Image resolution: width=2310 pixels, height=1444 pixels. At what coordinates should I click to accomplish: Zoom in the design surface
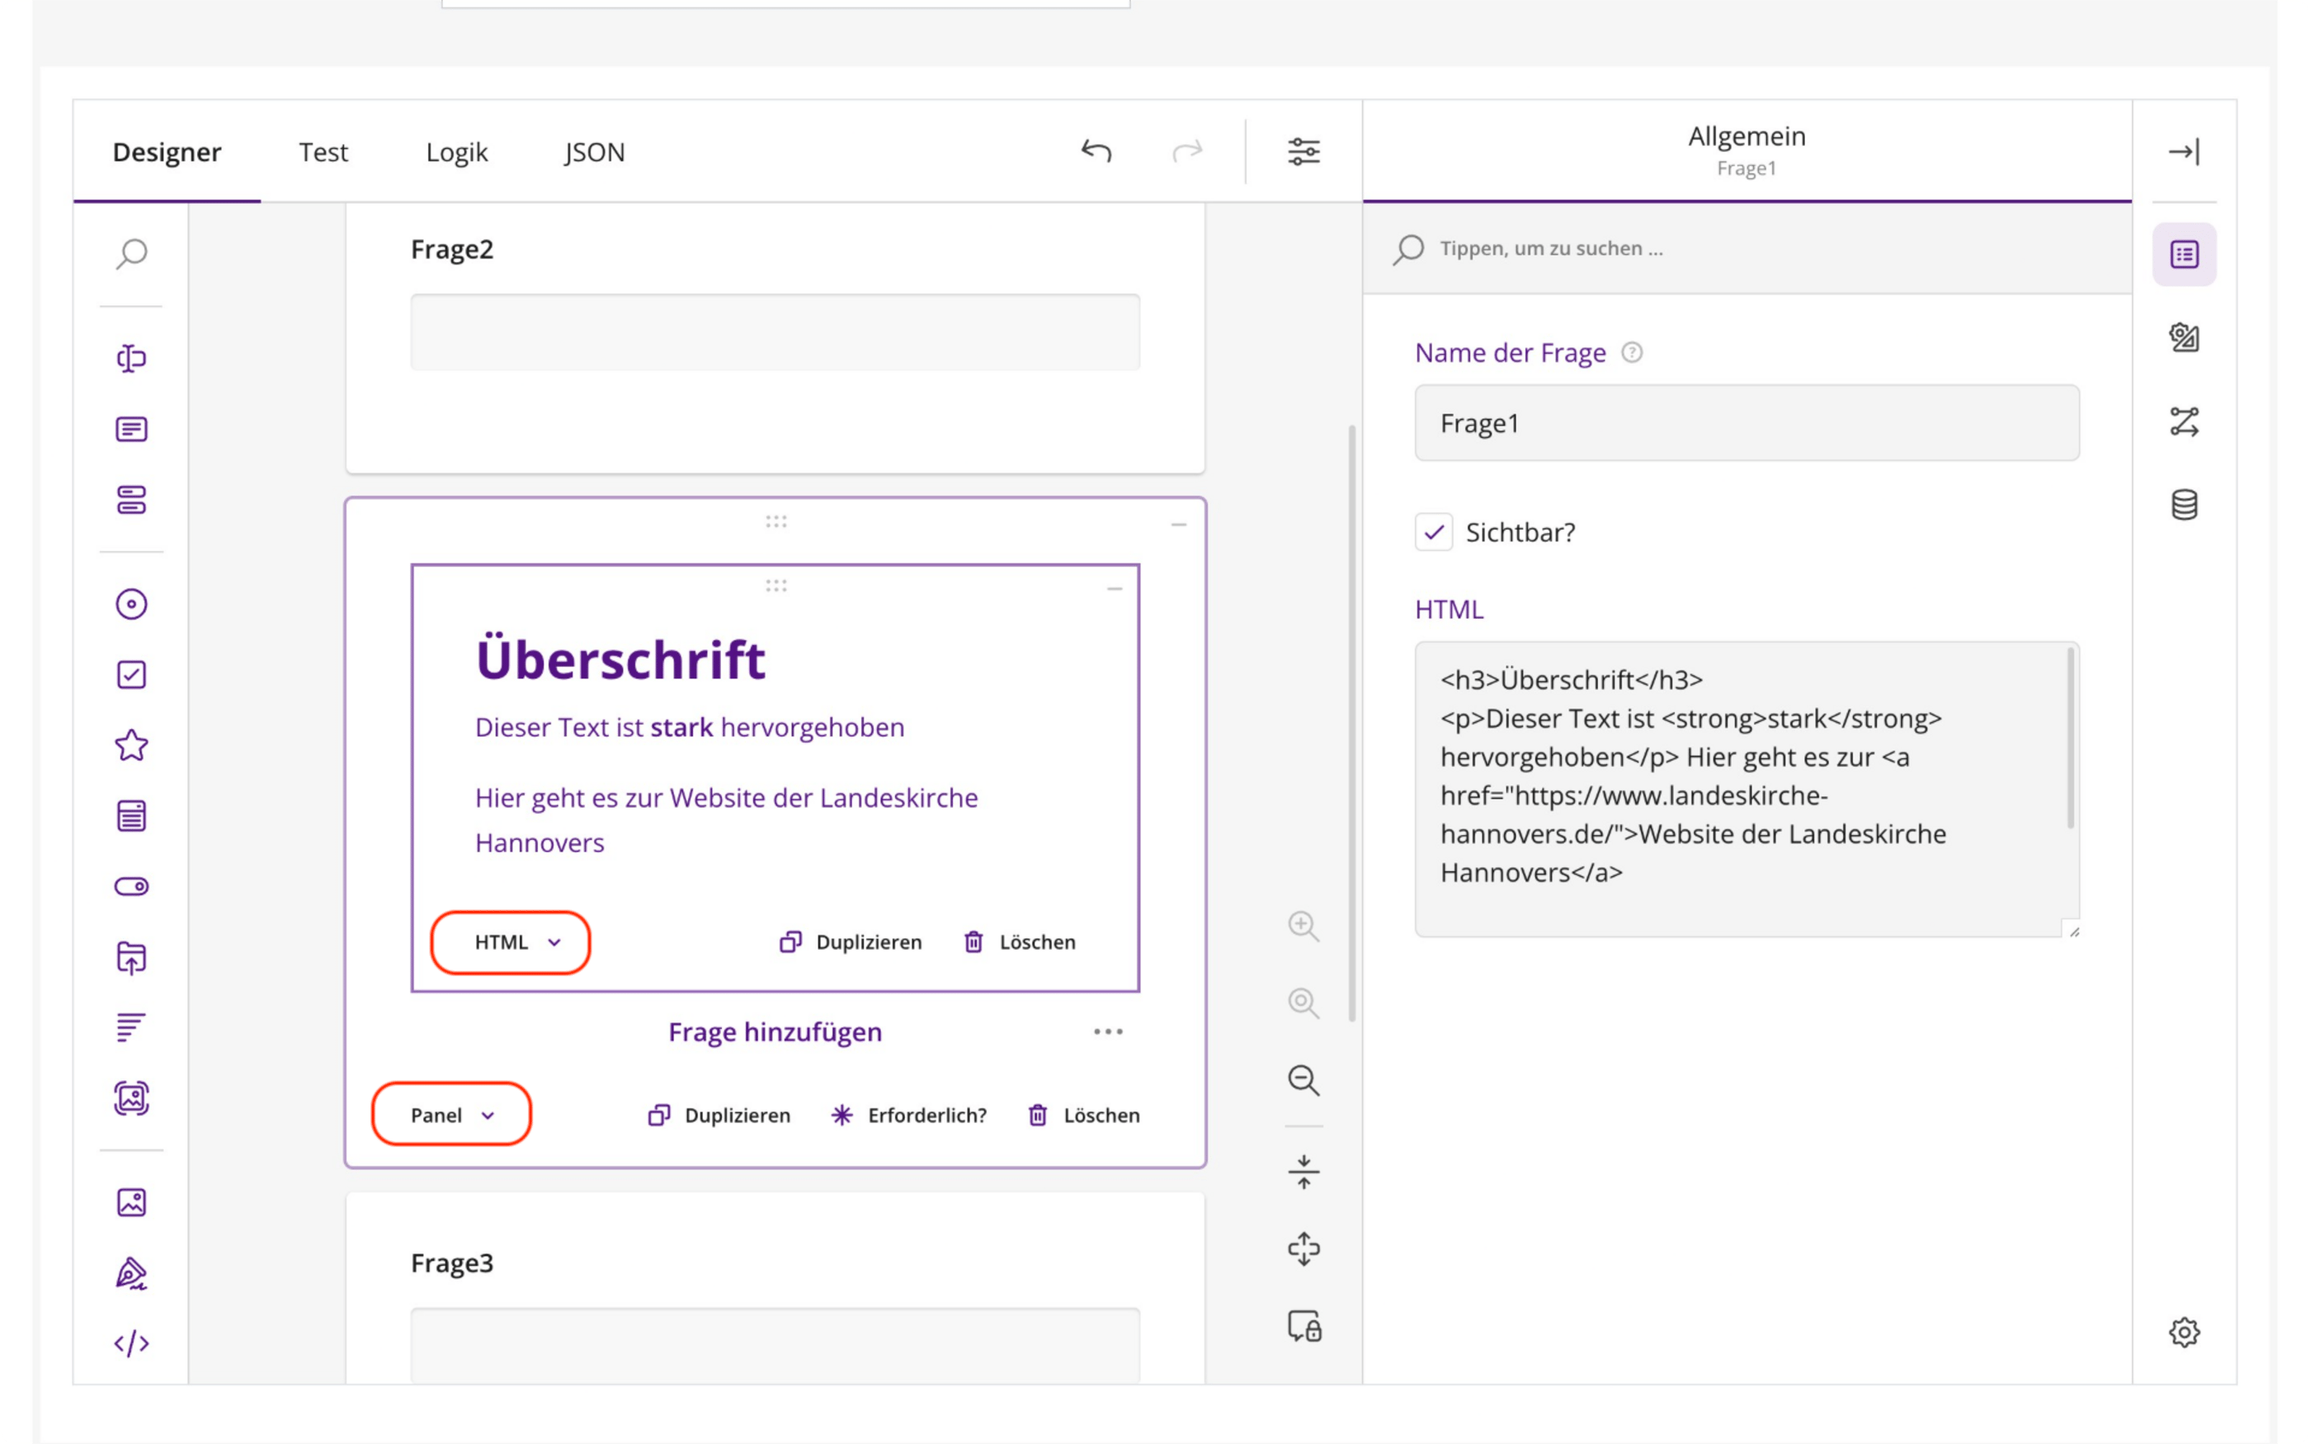click(x=1303, y=926)
